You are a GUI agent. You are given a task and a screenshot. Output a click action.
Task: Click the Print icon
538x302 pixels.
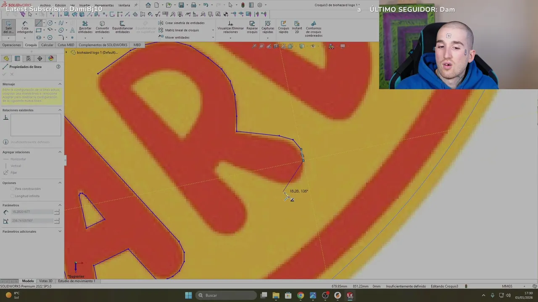[x=193, y=5]
